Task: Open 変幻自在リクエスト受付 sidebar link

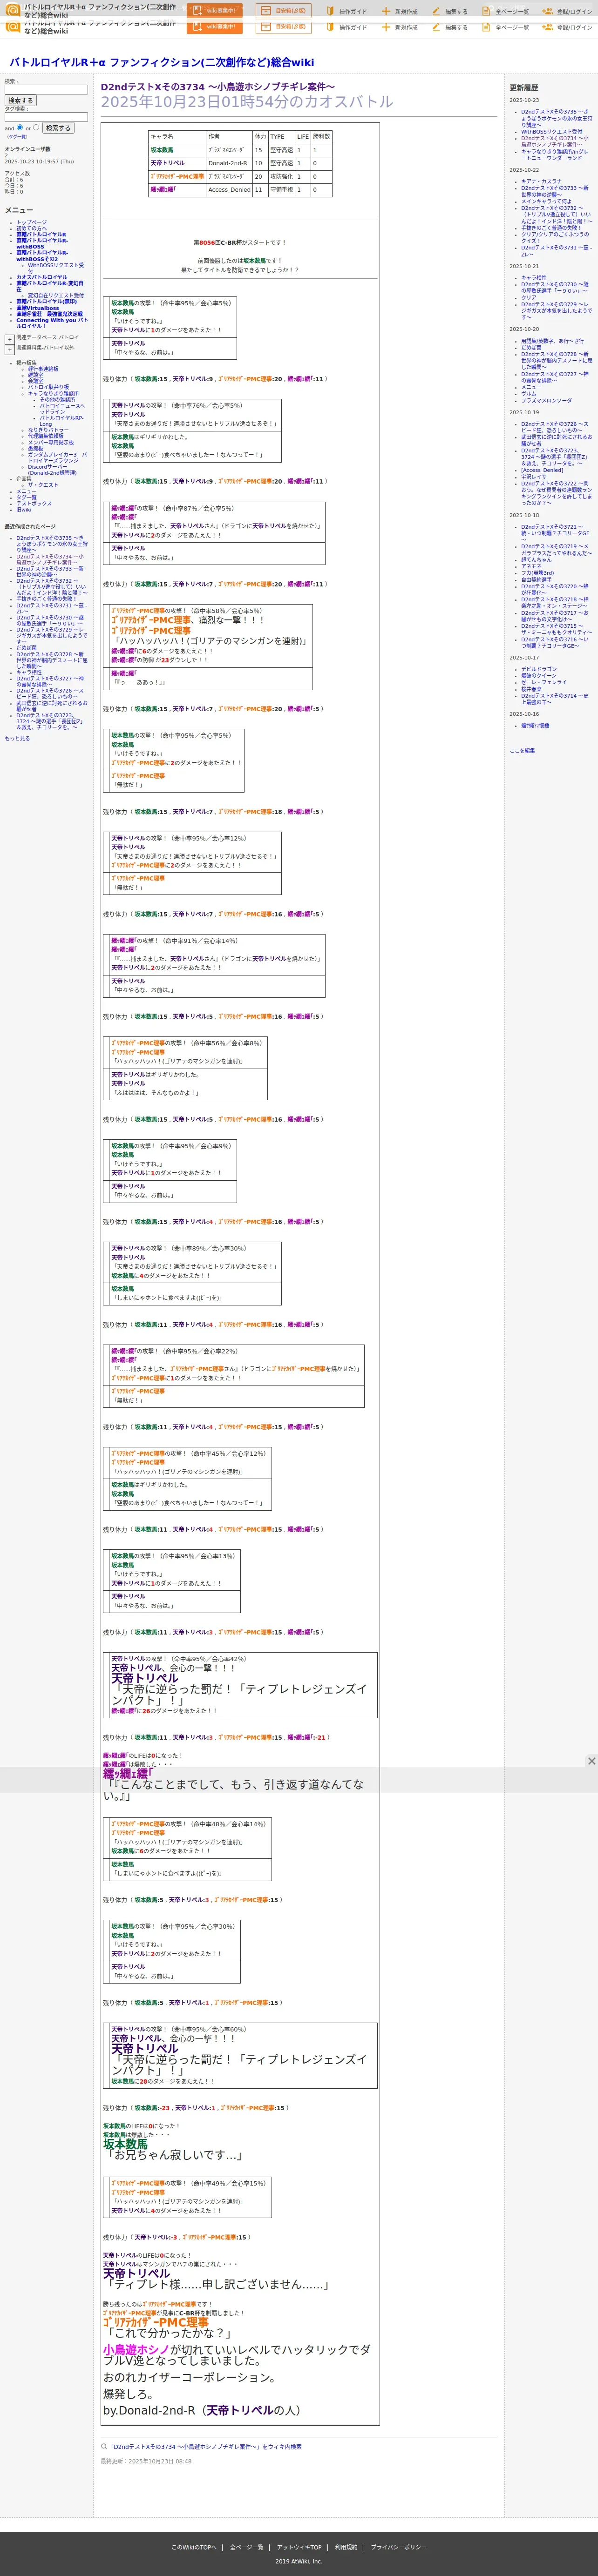Action: coord(56,295)
